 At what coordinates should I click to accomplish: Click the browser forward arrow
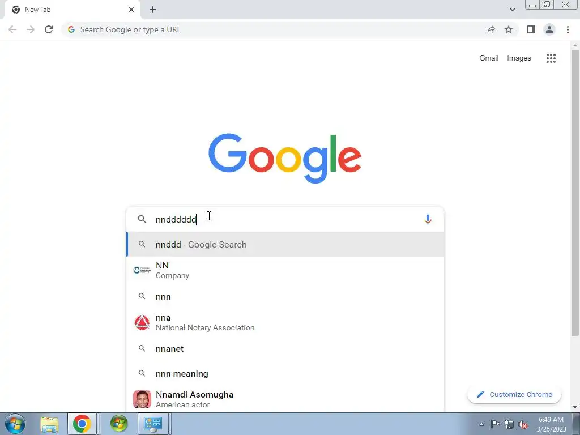click(x=31, y=29)
